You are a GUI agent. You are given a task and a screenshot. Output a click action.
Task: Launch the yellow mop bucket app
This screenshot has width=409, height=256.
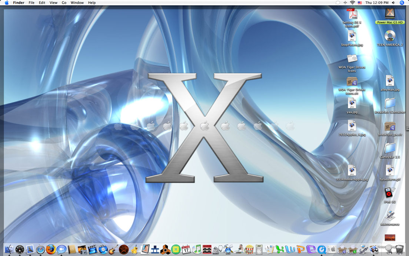pos(134,249)
